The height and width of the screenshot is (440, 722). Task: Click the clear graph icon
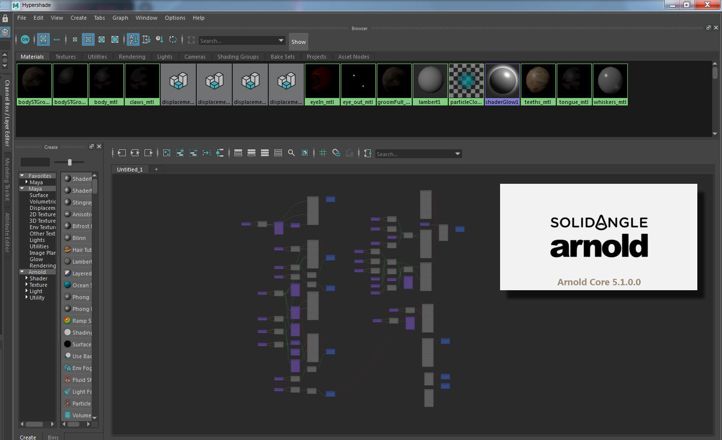point(167,153)
